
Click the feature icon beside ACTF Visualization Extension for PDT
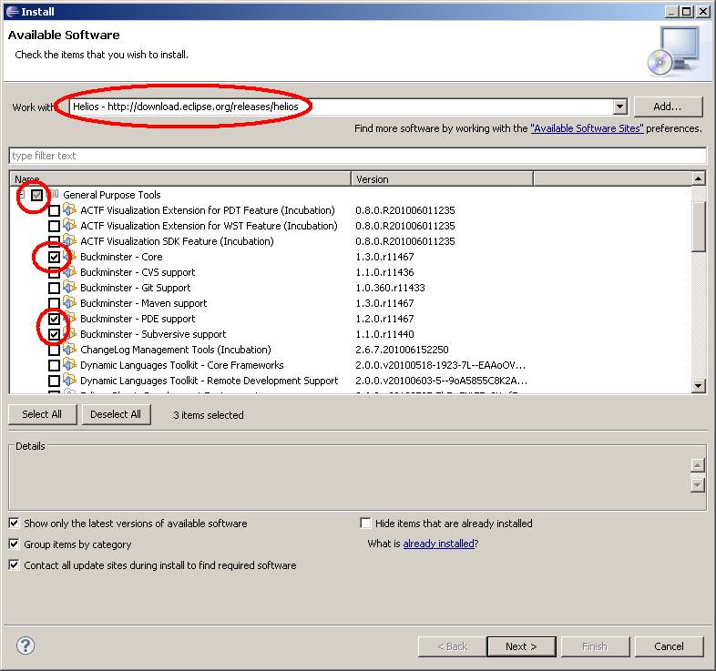(69, 210)
